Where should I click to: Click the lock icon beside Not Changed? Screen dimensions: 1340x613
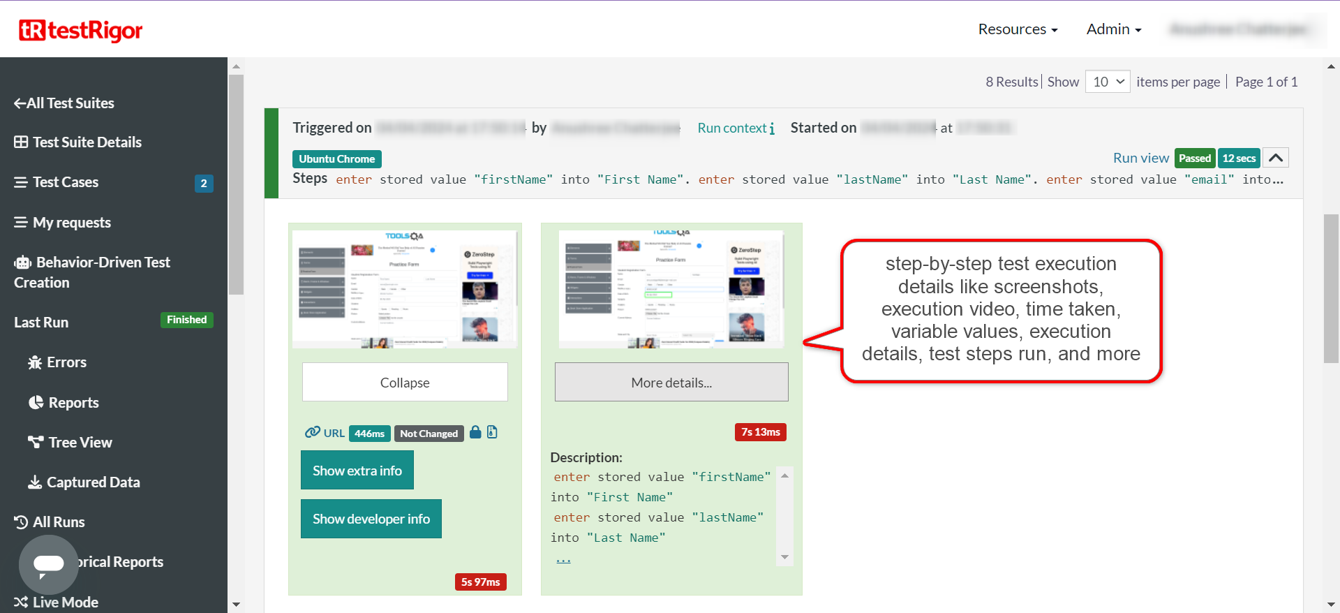click(x=475, y=432)
